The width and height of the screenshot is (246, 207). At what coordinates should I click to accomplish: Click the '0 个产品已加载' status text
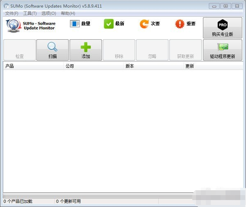coord(18,201)
